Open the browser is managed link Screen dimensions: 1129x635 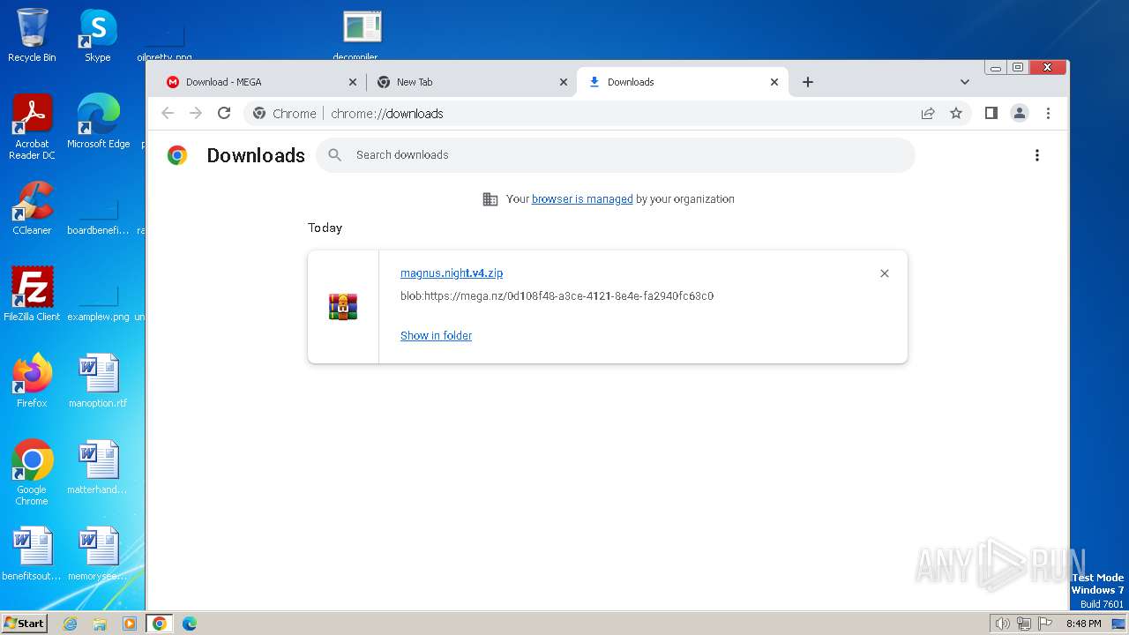point(582,199)
